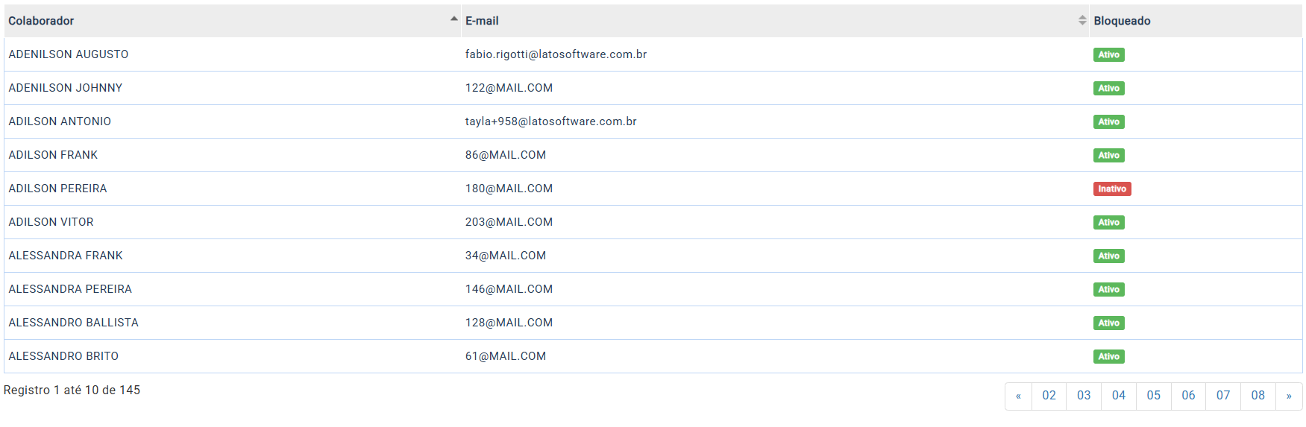Click Ativo badge for ADENILSON AUGUSTO

pyautogui.click(x=1108, y=55)
